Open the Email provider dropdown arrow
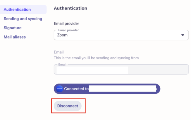Image resolution: width=196 pixels, height=120 pixels. point(183,35)
